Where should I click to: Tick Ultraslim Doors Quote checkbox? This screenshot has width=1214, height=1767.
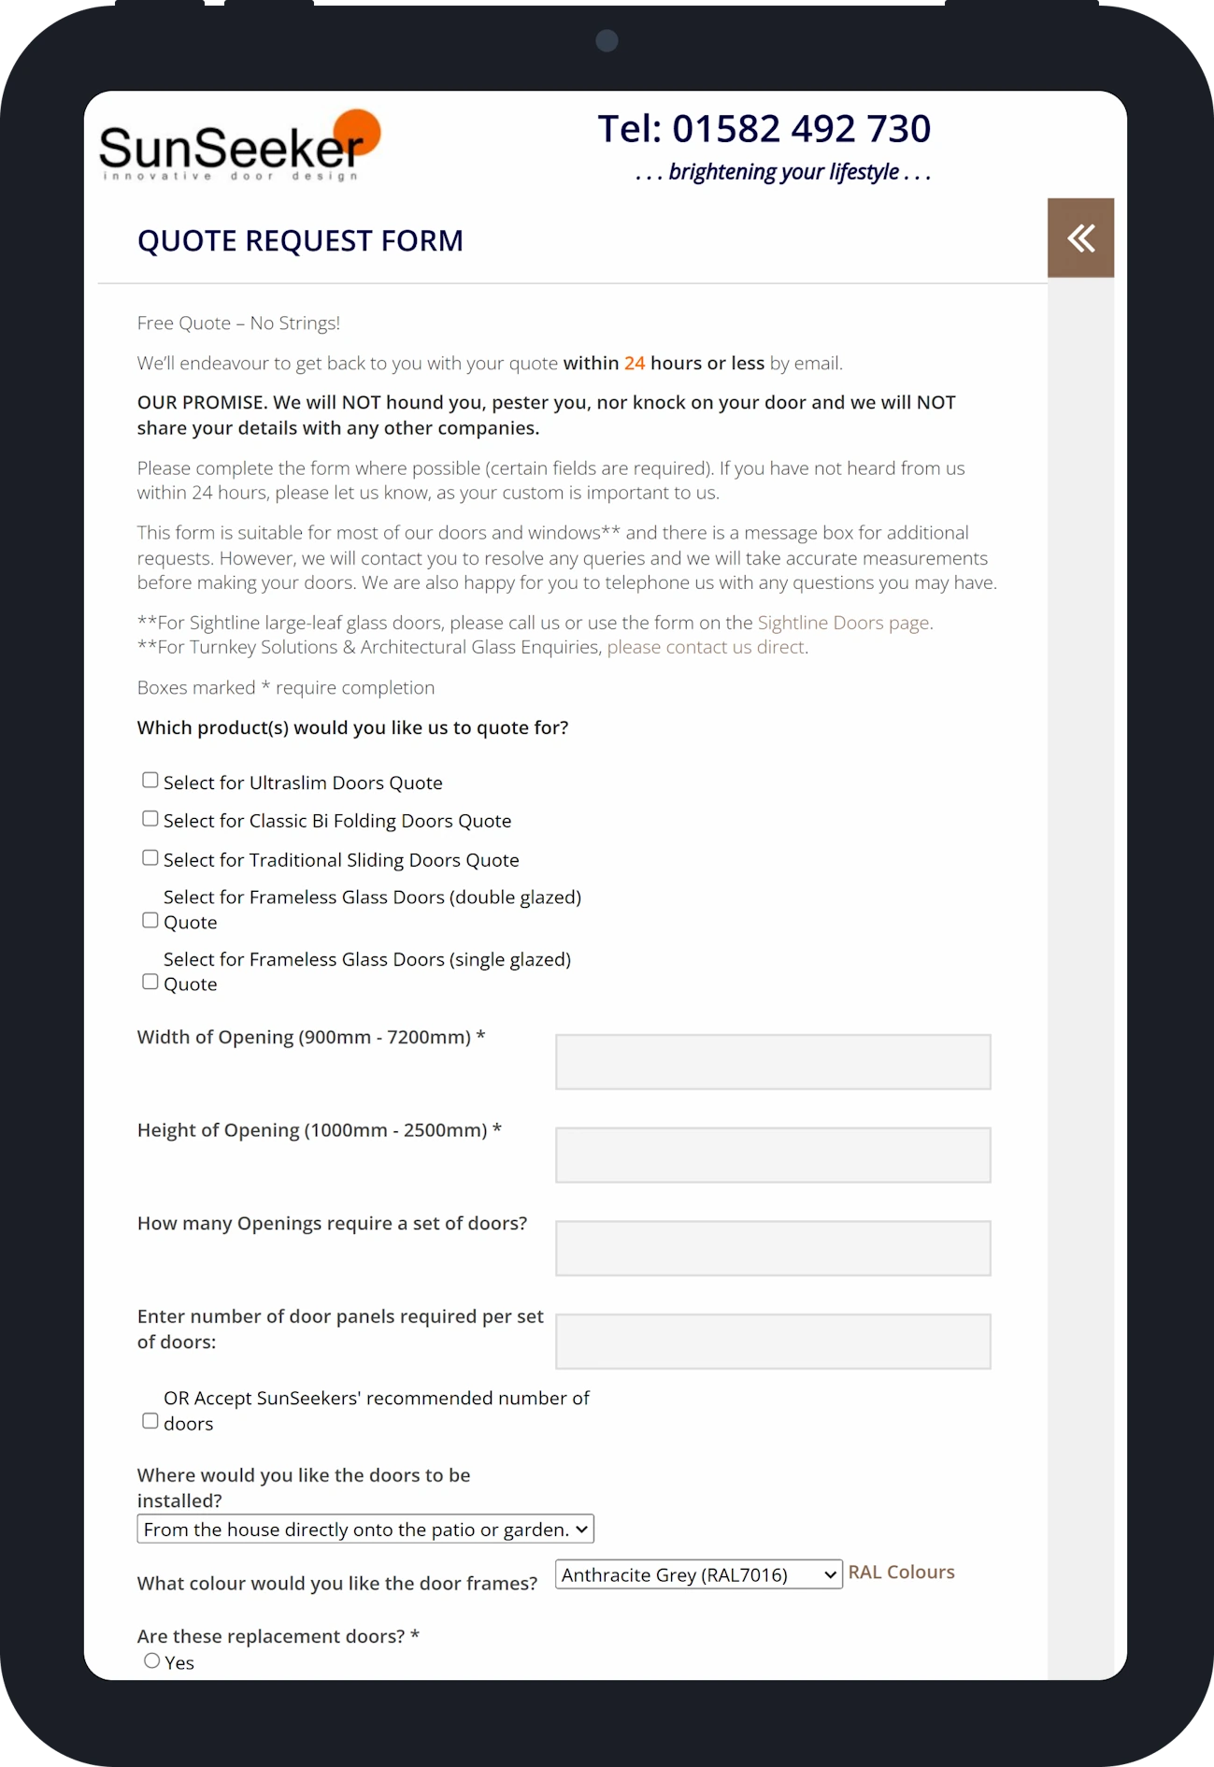point(150,780)
